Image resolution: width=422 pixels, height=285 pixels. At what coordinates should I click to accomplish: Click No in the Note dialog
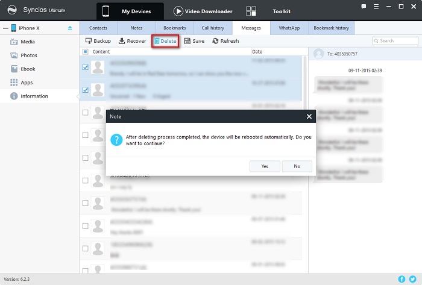[297, 166]
